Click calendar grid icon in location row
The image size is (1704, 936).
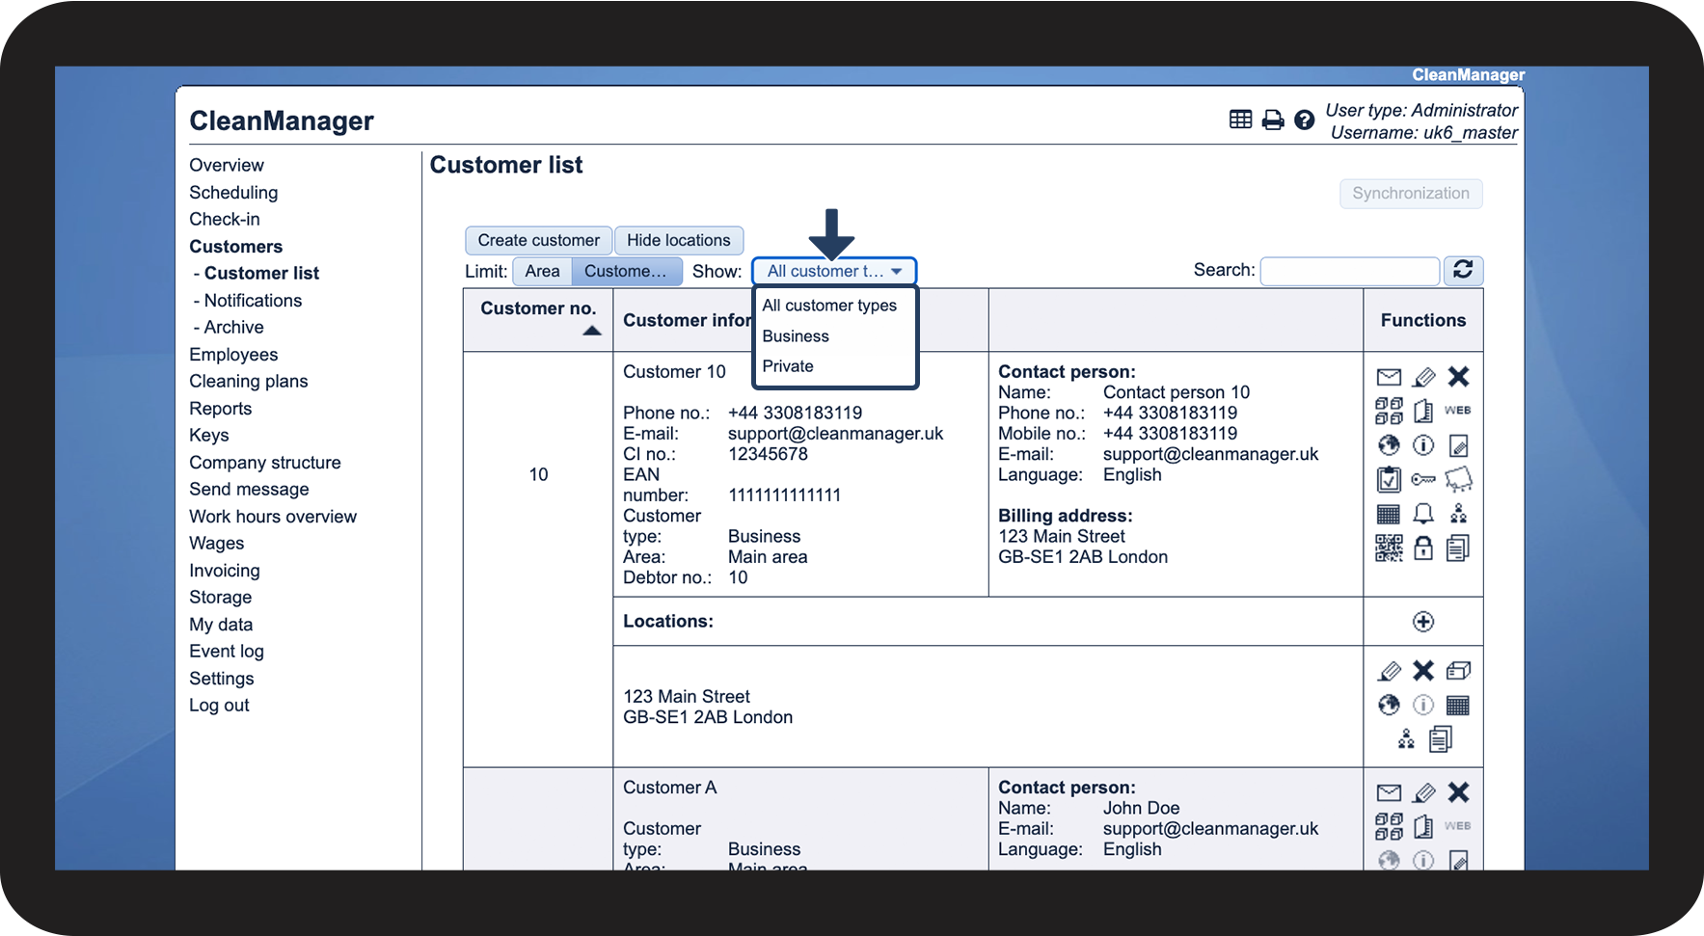[x=1458, y=706]
